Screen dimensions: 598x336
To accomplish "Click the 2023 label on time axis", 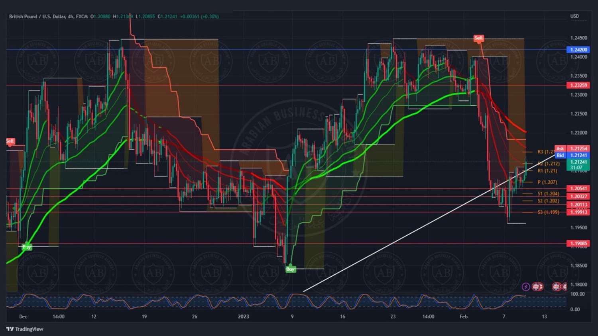I will click(x=243, y=316).
